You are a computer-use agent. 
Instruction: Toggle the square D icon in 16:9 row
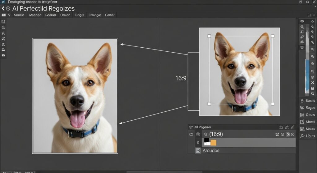pyautogui.click(x=288, y=134)
